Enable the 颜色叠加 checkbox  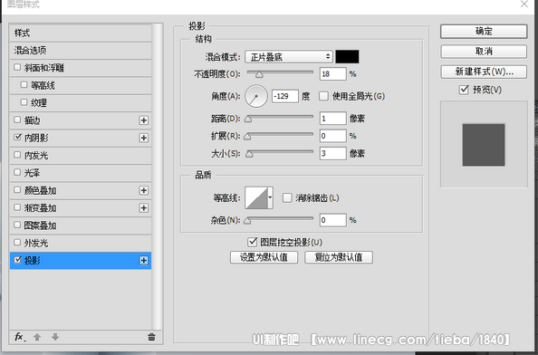pyautogui.click(x=17, y=189)
